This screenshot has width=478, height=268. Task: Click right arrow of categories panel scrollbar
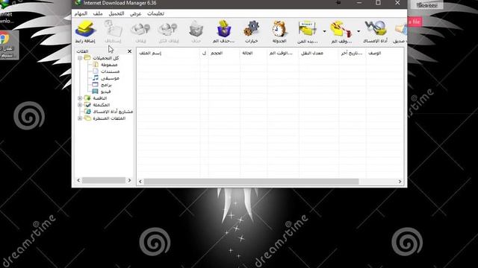coord(129,180)
